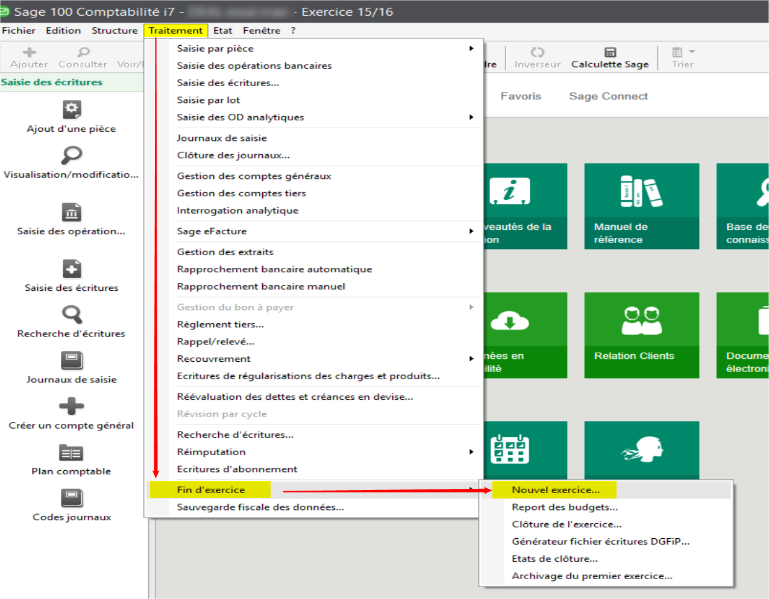Select Nouvel exercice... from submenu
The width and height of the screenshot is (769, 599).
556,490
